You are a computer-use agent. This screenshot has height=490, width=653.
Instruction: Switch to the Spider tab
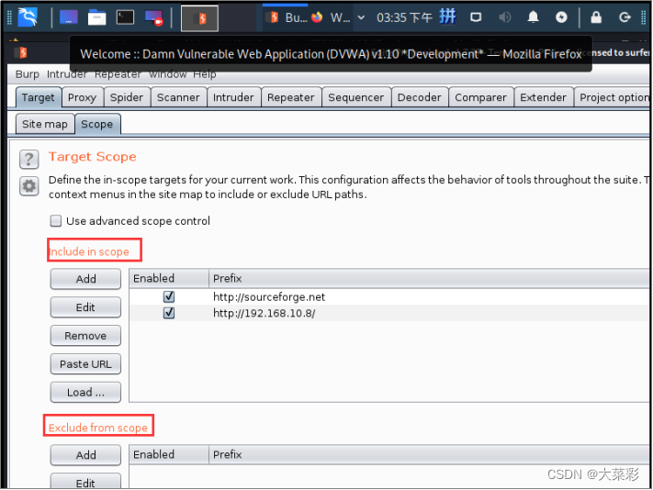point(127,97)
